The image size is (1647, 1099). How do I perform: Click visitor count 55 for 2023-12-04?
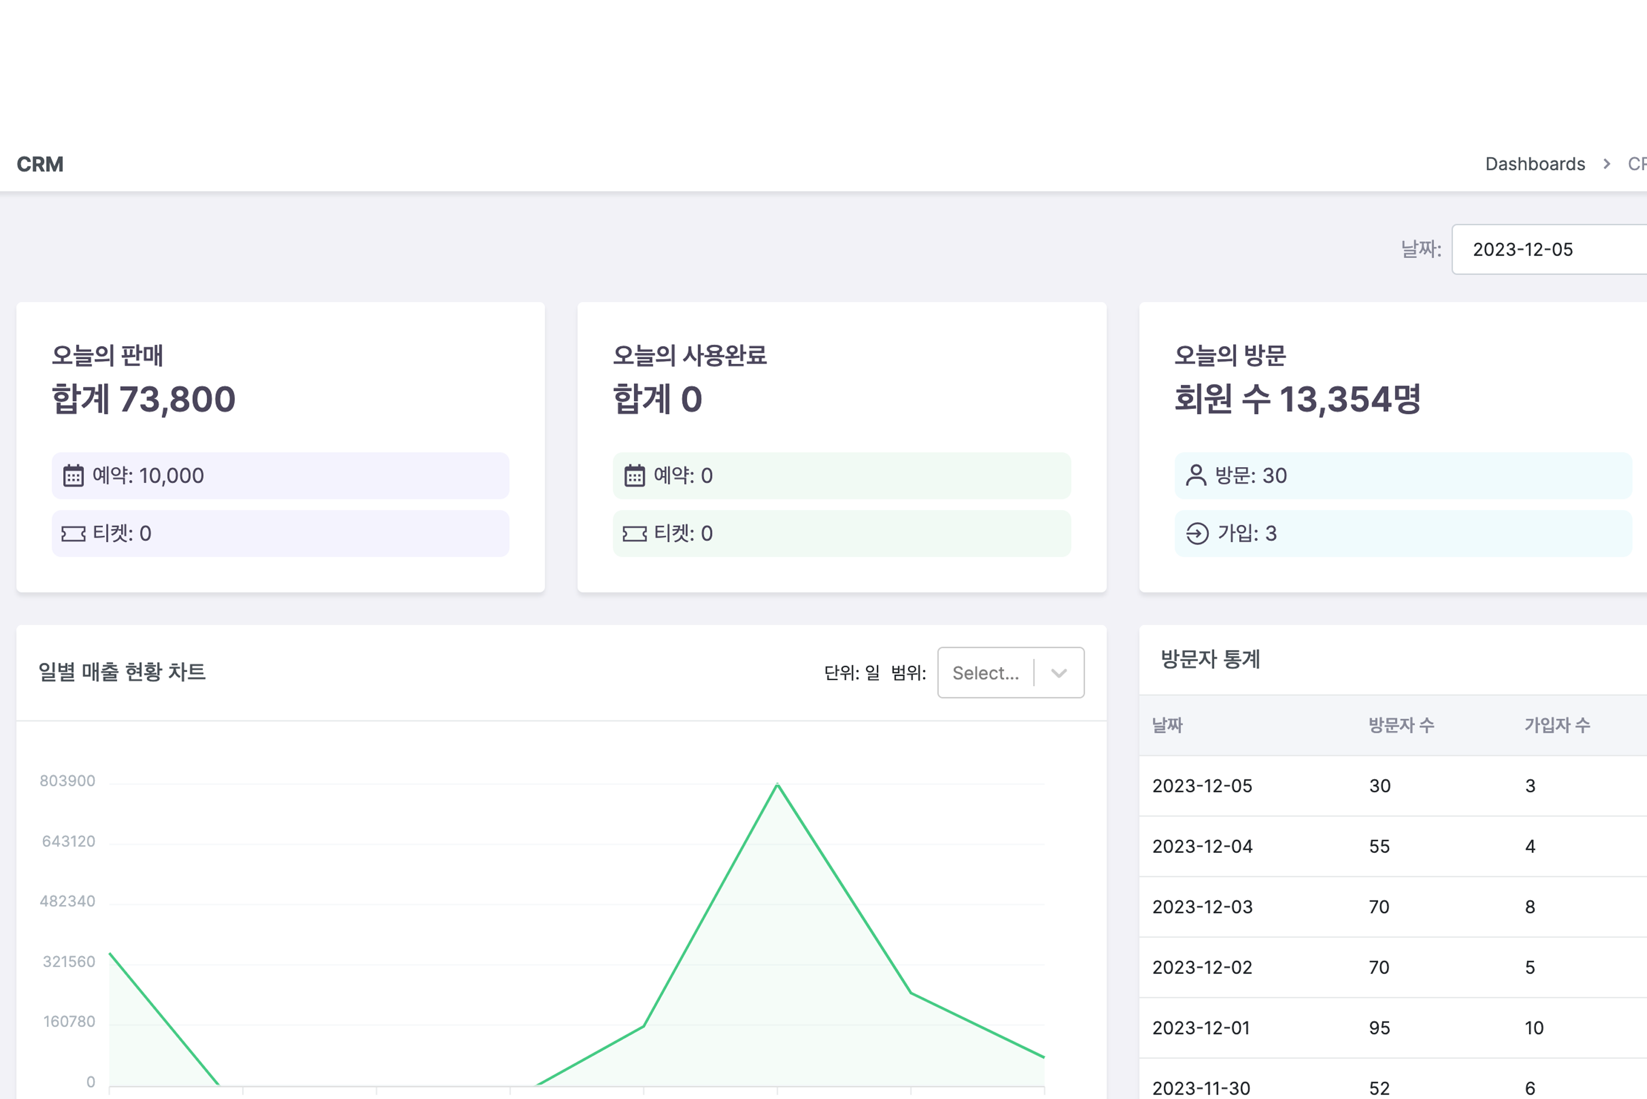pyautogui.click(x=1380, y=847)
